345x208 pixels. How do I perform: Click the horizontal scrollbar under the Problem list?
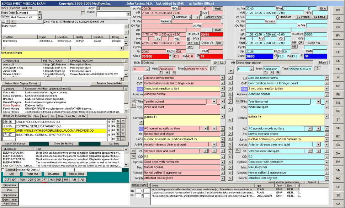click(x=63, y=48)
